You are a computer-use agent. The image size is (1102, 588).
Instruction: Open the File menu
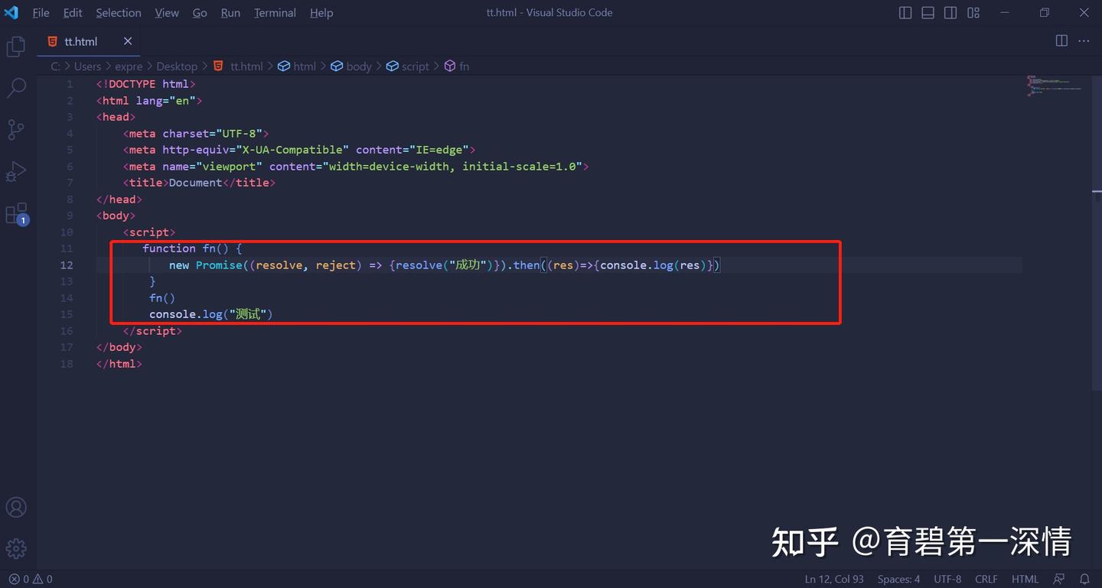point(41,12)
